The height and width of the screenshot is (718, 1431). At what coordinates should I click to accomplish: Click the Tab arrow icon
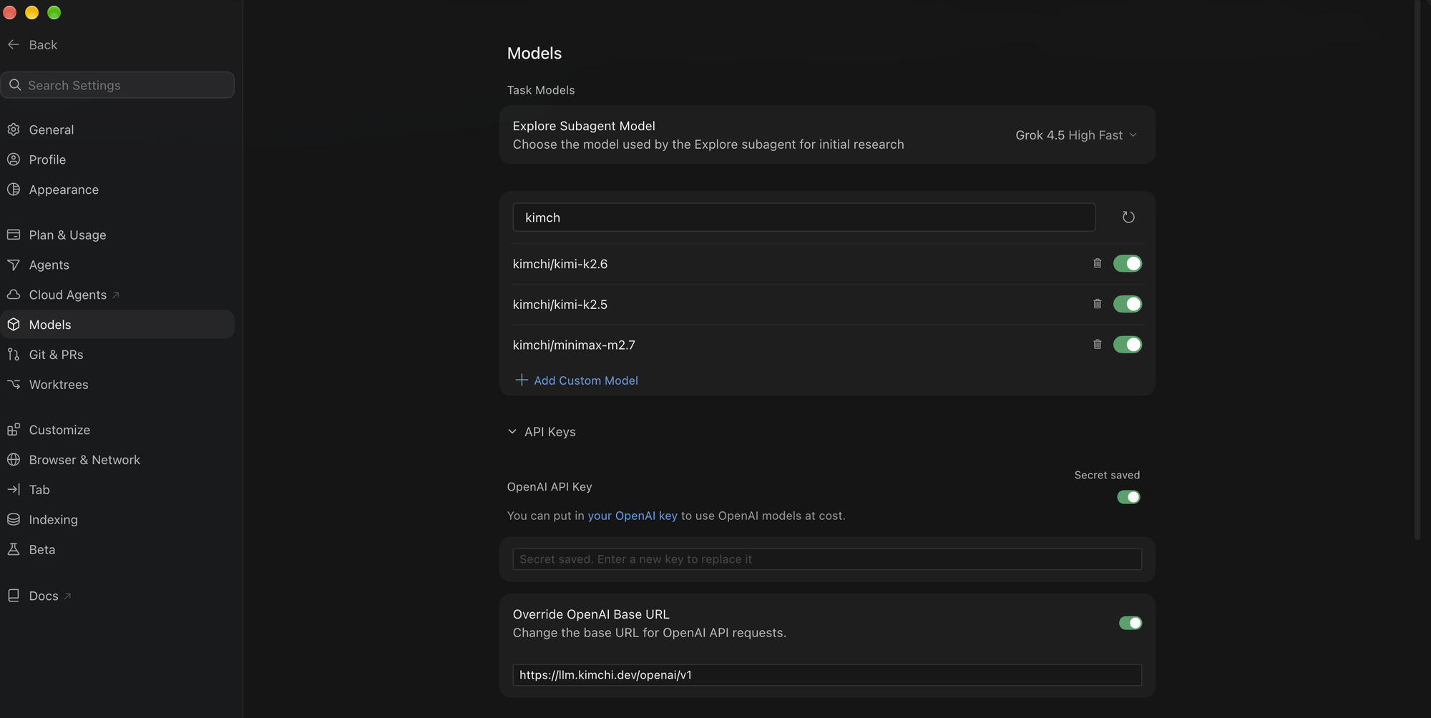(14, 490)
